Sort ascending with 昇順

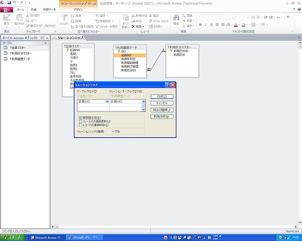[x=76, y=16]
